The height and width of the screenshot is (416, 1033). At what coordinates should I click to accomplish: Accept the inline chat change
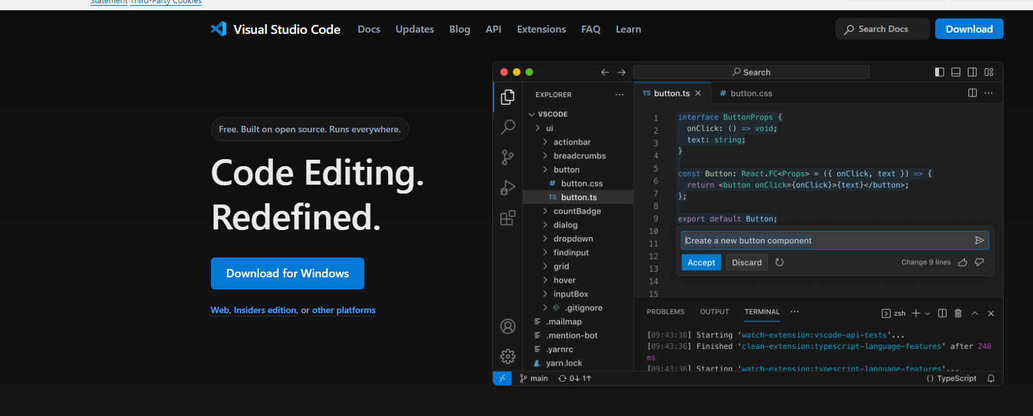pos(701,263)
